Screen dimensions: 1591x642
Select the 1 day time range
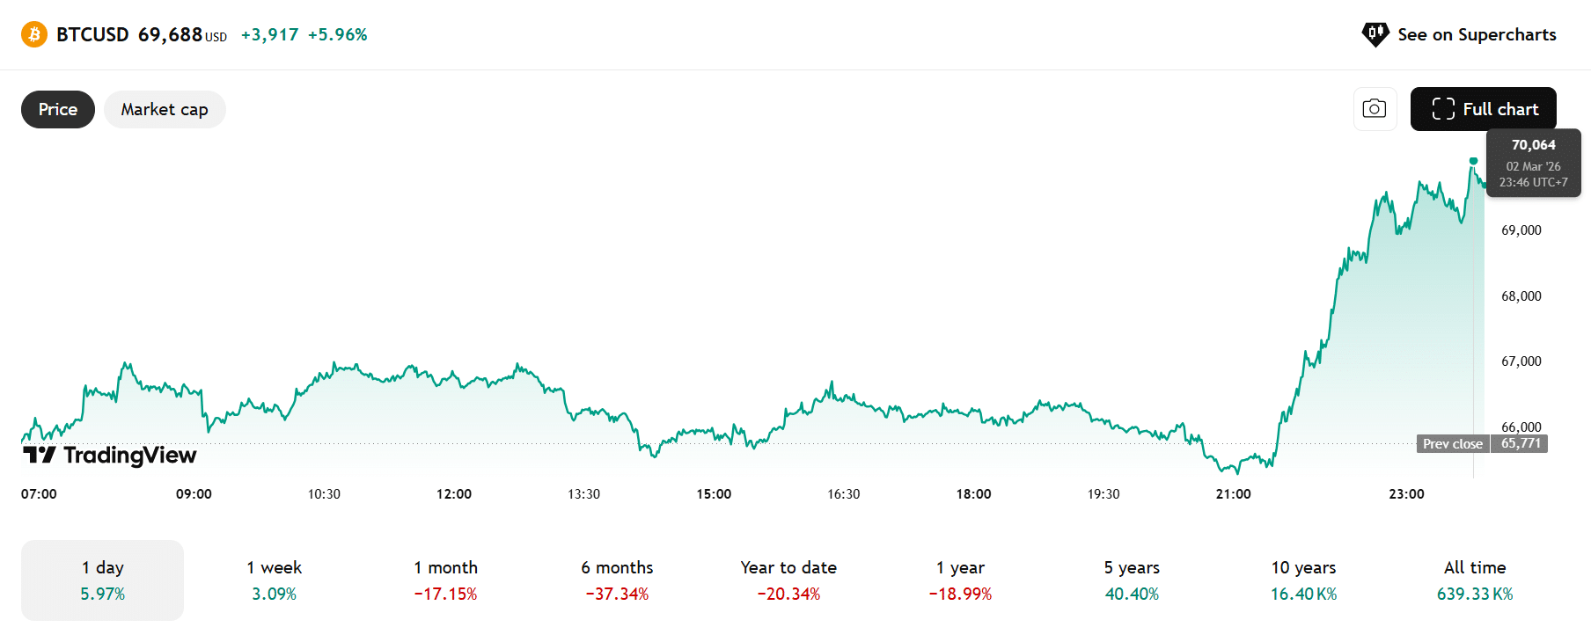pyautogui.click(x=103, y=580)
